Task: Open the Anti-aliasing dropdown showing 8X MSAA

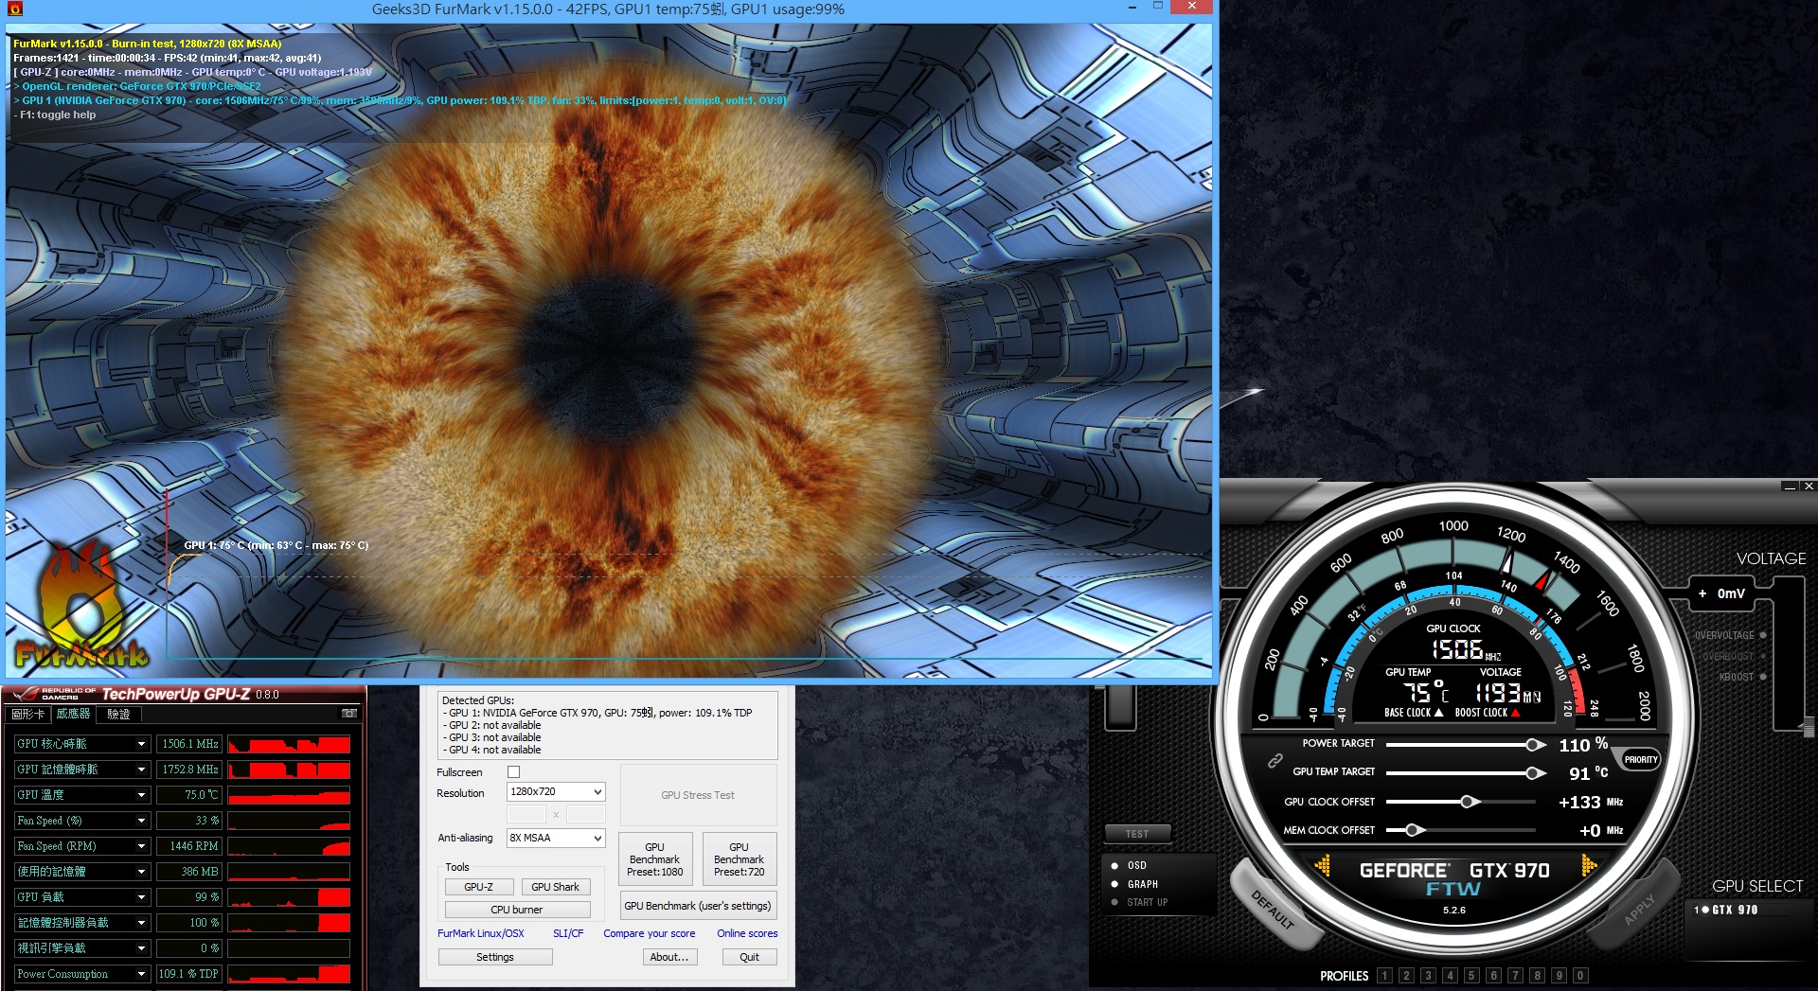Action: [556, 838]
